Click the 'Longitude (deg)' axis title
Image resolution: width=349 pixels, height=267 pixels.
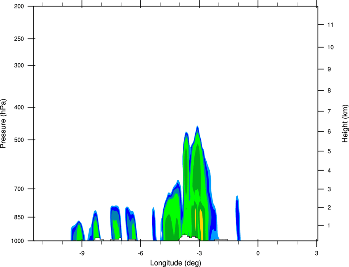point(176,263)
